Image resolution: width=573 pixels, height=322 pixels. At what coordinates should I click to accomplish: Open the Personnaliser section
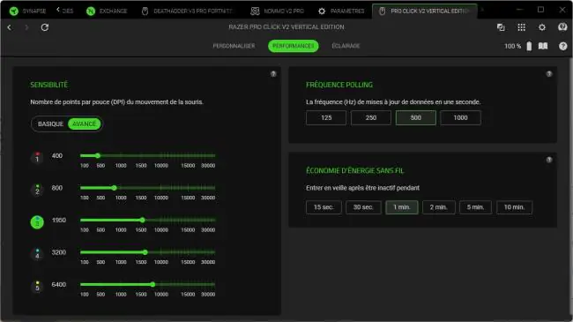(x=234, y=46)
